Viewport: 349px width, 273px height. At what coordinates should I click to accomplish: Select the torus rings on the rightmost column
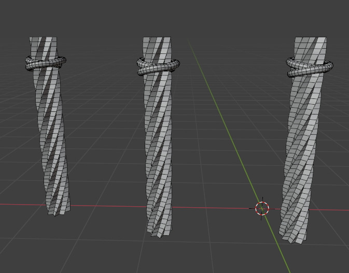tap(310, 67)
